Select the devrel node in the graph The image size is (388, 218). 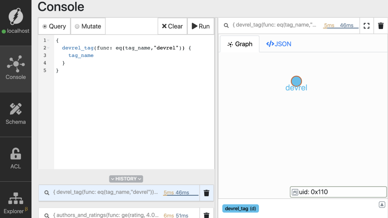point(296,81)
